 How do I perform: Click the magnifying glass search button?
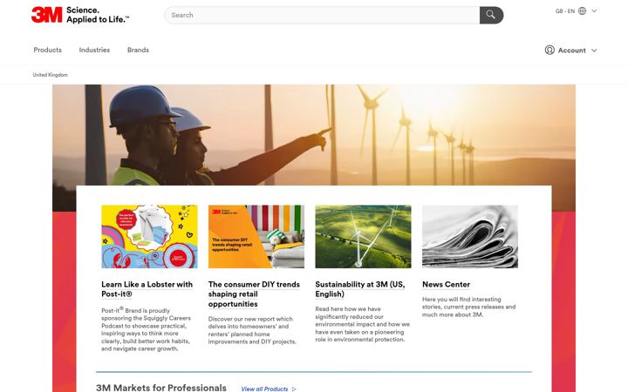point(491,15)
